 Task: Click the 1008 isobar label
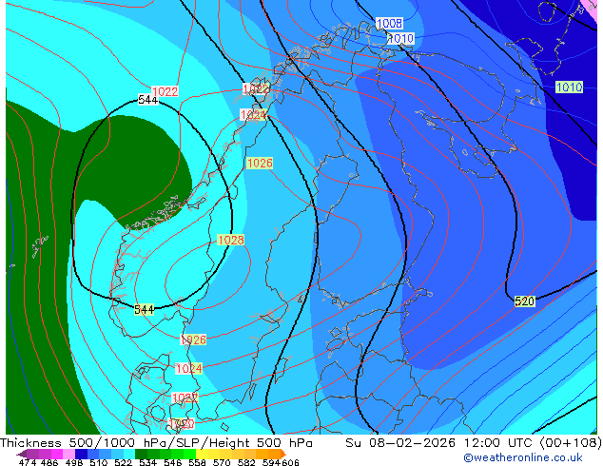tap(389, 24)
